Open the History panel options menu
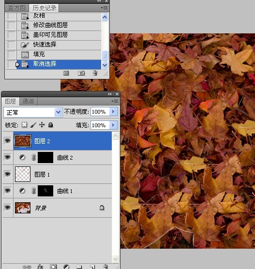The image size is (255, 269). tap(104, 8)
